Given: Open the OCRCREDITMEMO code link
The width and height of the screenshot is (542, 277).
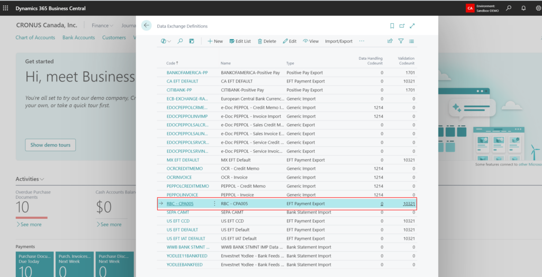Looking at the screenshot, I should (x=185, y=169).
